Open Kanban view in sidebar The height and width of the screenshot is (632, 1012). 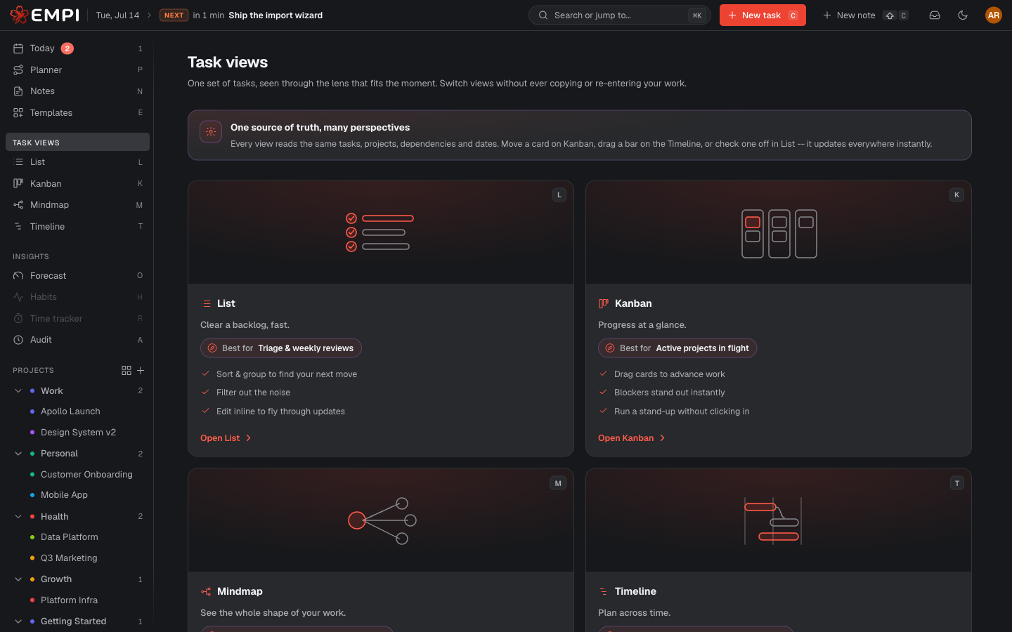point(77,183)
